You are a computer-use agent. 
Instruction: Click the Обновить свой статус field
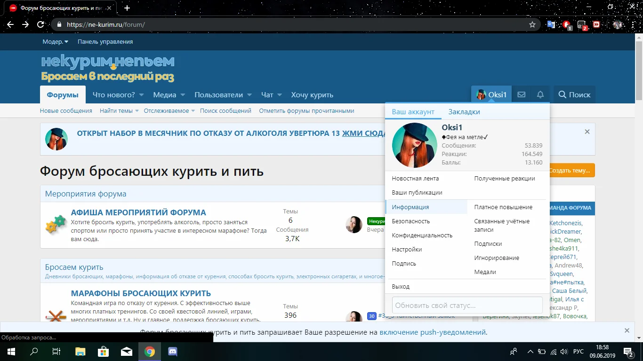(x=467, y=305)
